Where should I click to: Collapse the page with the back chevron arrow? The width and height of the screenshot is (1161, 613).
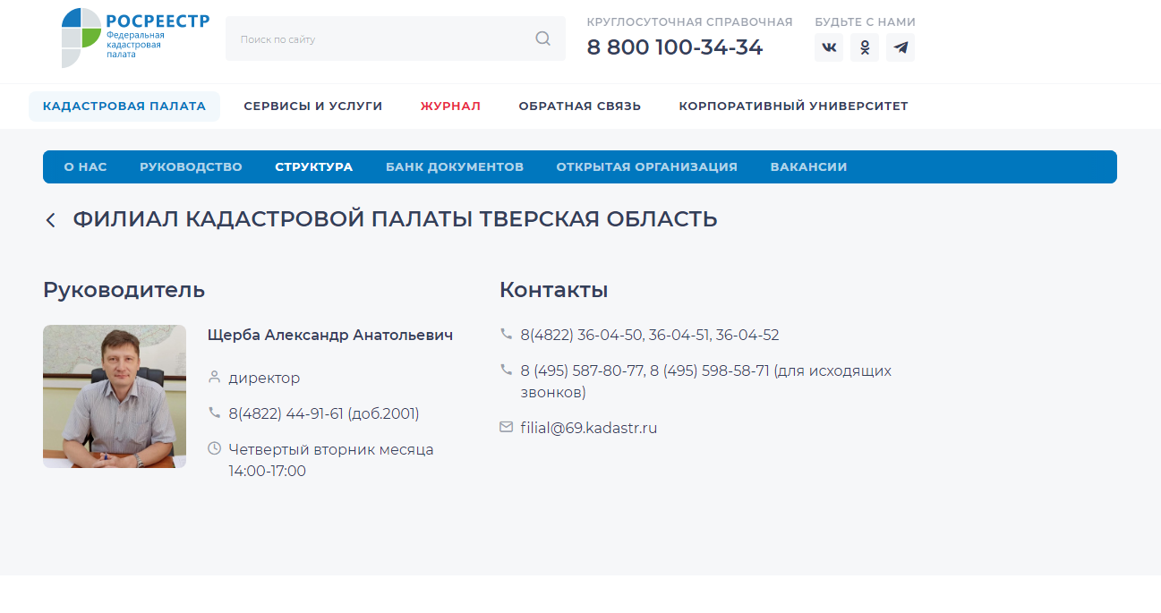[x=50, y=219]
